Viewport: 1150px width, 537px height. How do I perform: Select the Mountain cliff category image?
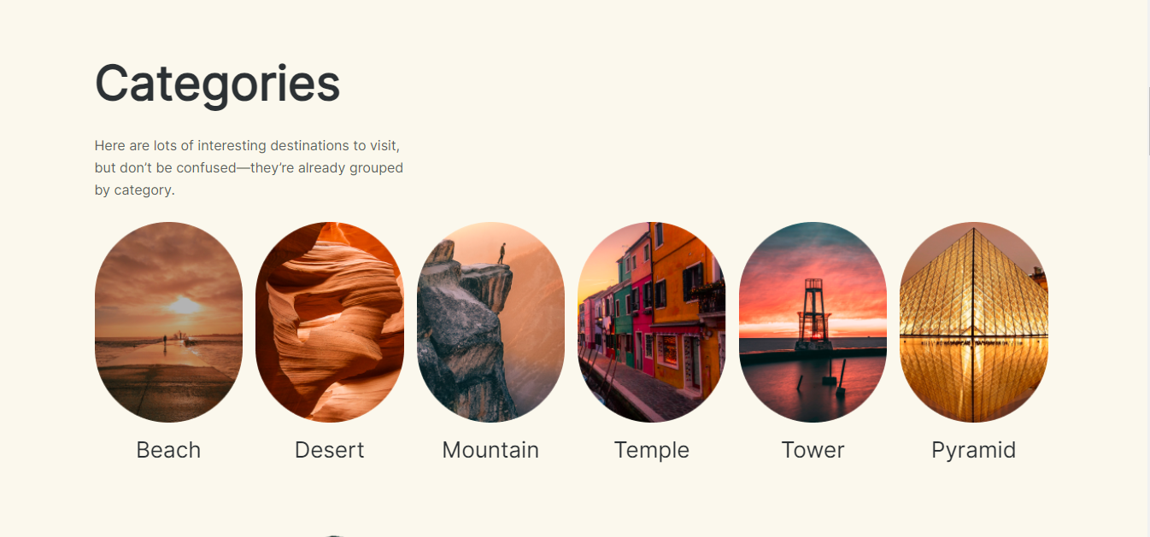490,322
